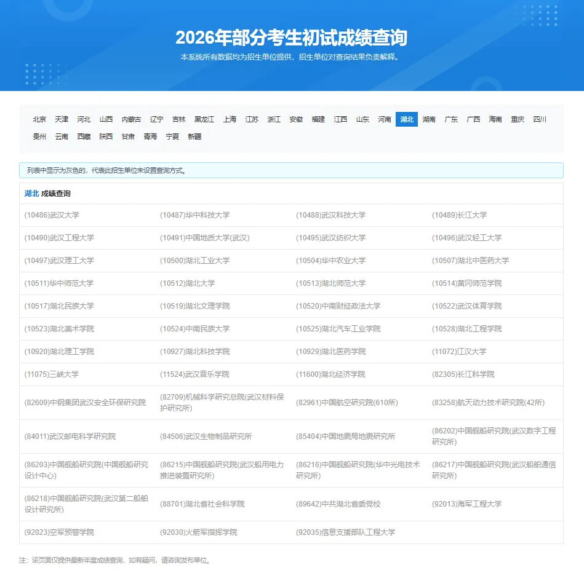Open (10927)湖北科技学院 entry
This screenshot has width=584, height=573.
point(195,351)
